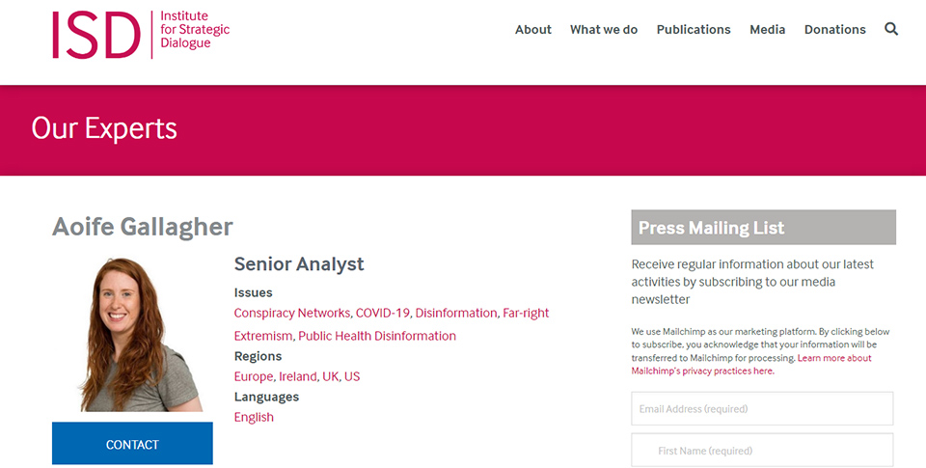Select the Europe region link

tap(254, 376)
